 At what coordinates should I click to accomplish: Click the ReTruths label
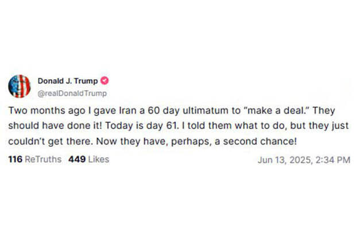pos(43,160)
